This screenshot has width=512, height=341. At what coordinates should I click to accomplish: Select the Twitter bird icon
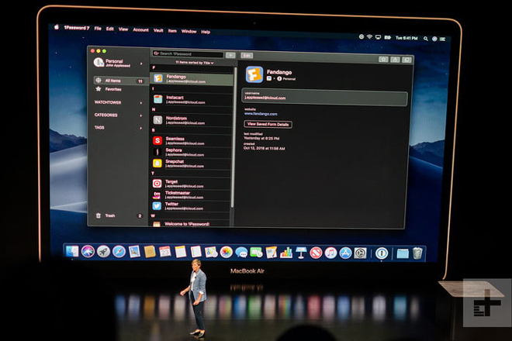157,206
